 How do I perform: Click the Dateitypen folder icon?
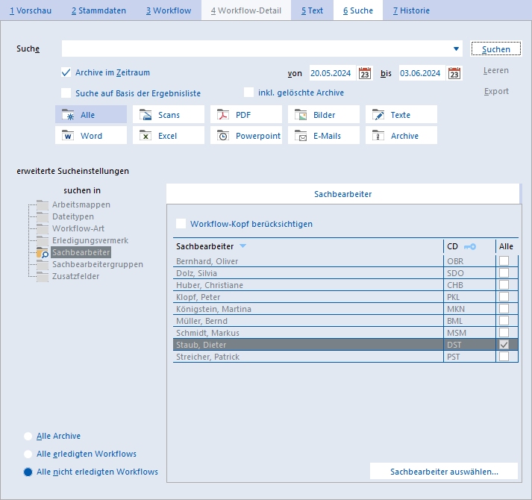[x=43, y=216]
